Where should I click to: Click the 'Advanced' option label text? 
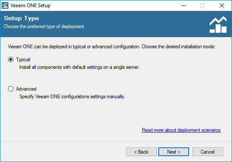click(26, 89)
